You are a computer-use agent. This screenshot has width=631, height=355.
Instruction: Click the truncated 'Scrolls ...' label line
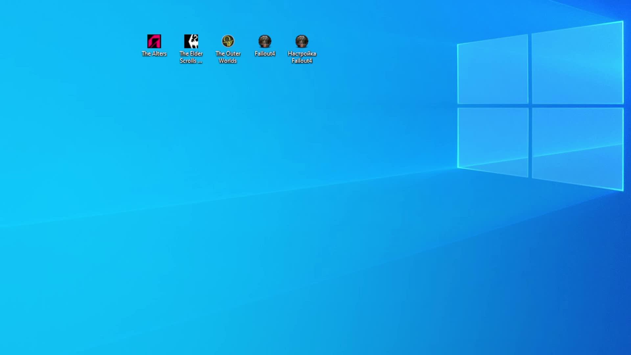point(191,61)
